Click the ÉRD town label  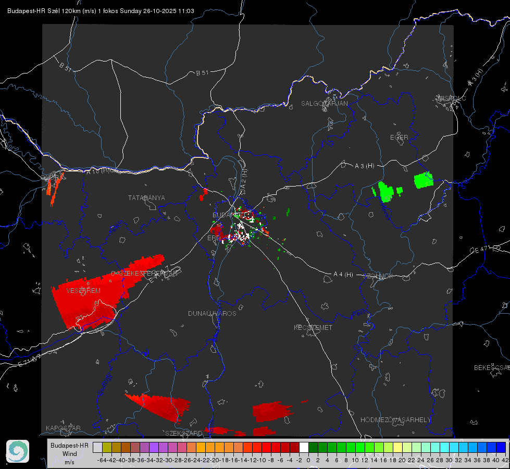[214, 238]
